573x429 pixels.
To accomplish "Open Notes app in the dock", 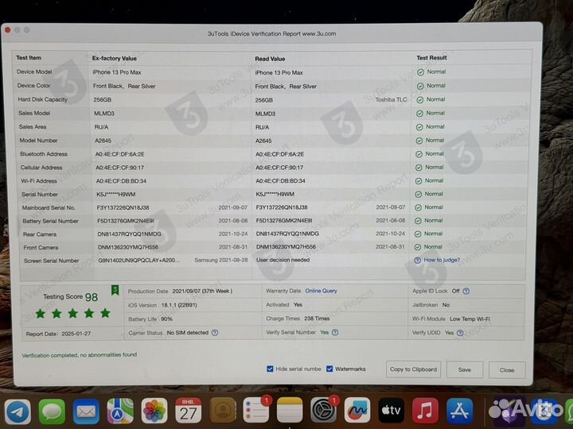I will point(290,411).
